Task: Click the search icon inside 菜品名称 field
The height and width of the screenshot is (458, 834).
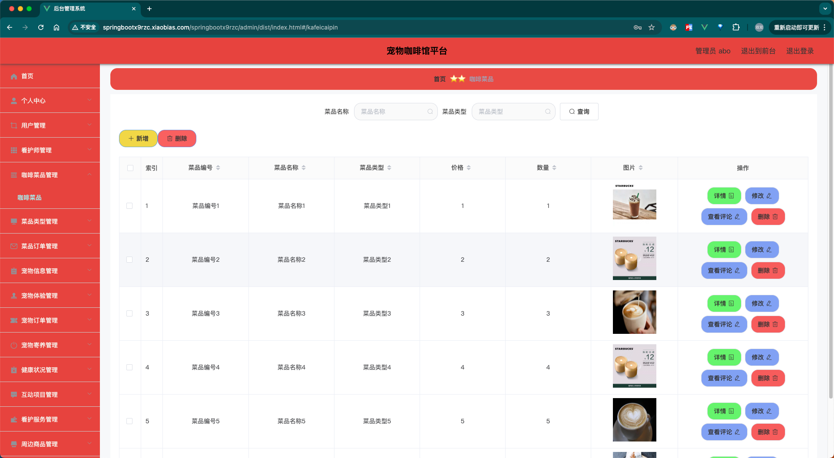Action: pyautogui.click(x=430, y=112)
